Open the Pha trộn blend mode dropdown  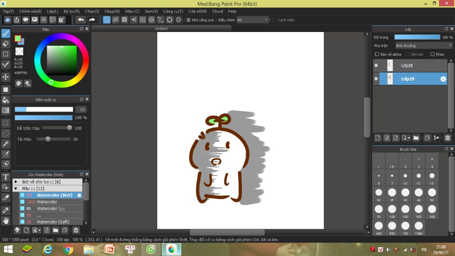pos(423,46)
